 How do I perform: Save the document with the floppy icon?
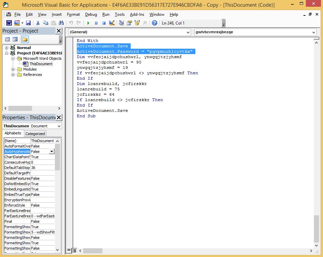28,23
